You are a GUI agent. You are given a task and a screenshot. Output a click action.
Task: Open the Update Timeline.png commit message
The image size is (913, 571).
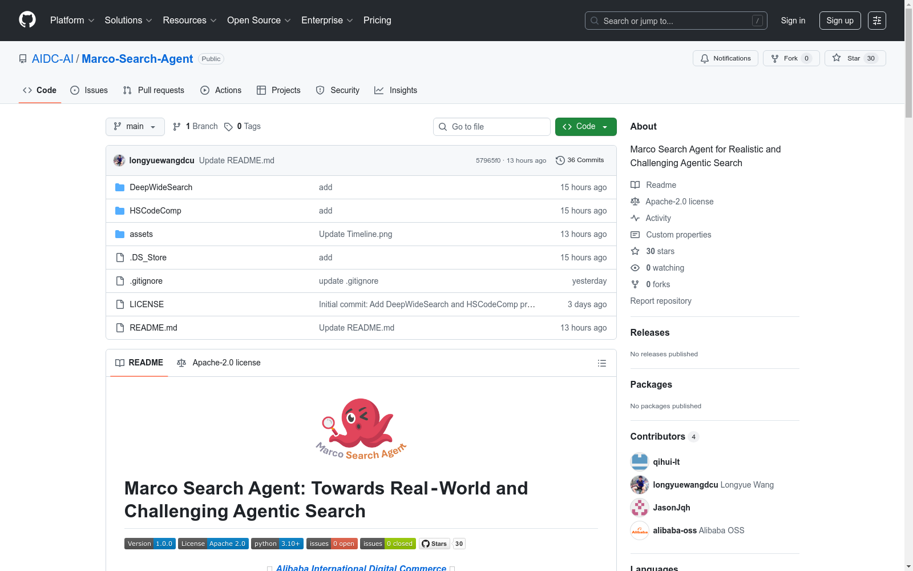click(x=355, y=234)
